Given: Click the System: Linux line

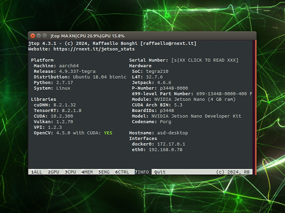Looking at the screenshot, I should (x=52, y=88).
